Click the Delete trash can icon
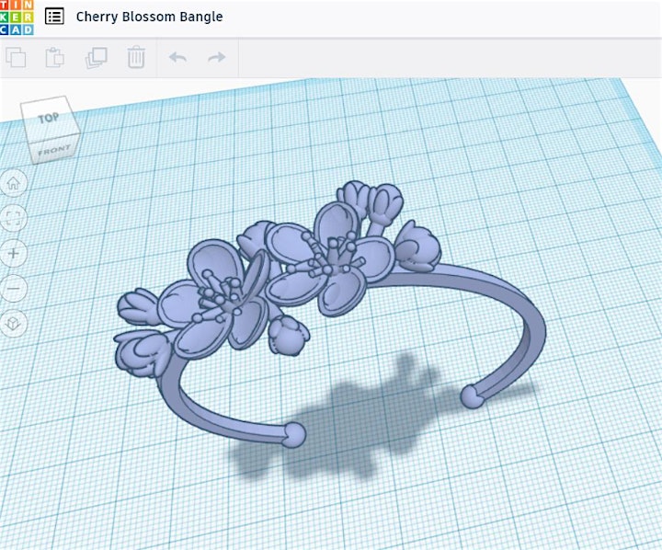Viewport: 662px width, 550px height. (136, 57)
